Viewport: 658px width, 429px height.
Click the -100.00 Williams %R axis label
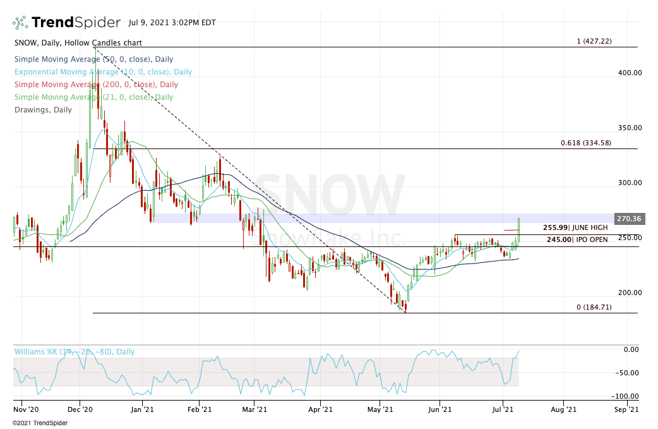tap(625, 396)
